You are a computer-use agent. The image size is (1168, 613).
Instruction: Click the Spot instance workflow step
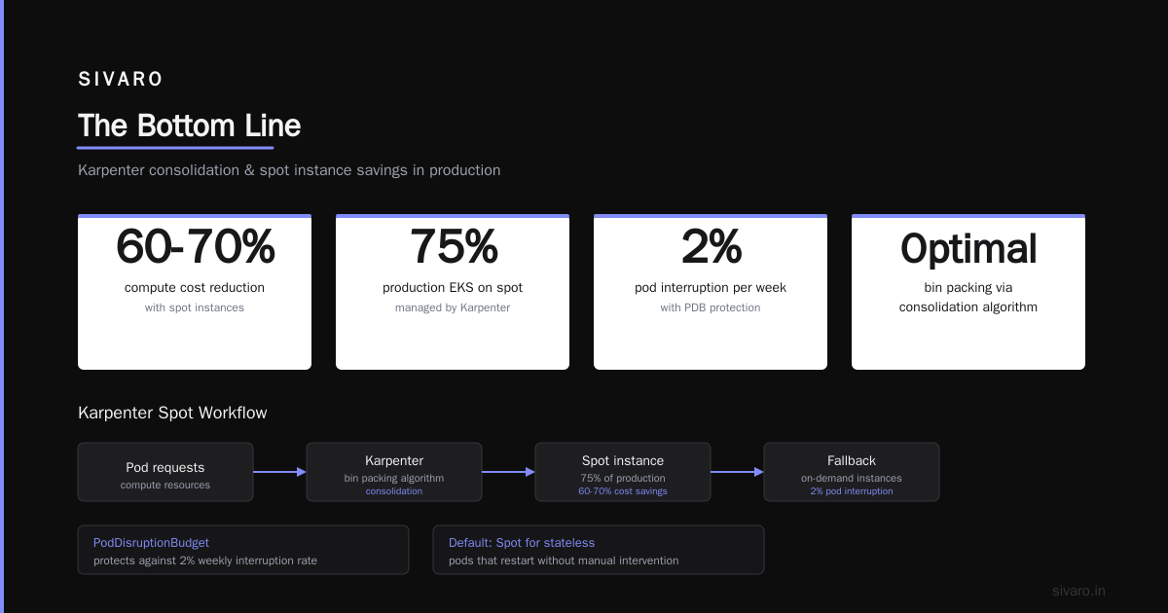pos(623,472)
